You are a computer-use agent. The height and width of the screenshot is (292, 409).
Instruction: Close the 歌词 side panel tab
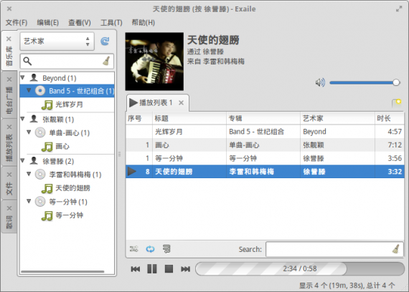9,208
